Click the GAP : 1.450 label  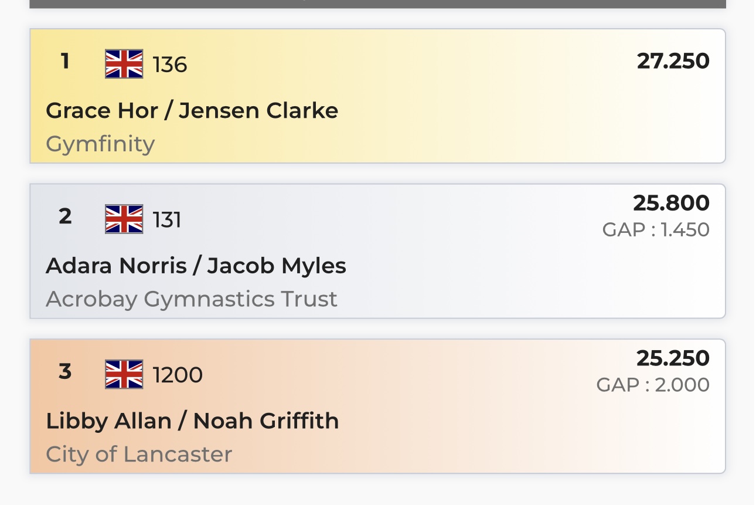click(656, 229)
